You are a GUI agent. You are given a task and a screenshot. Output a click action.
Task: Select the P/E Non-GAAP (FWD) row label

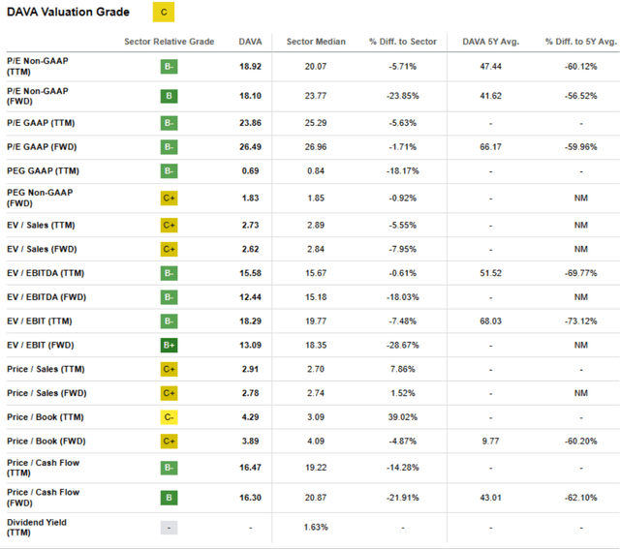point(38,96)
